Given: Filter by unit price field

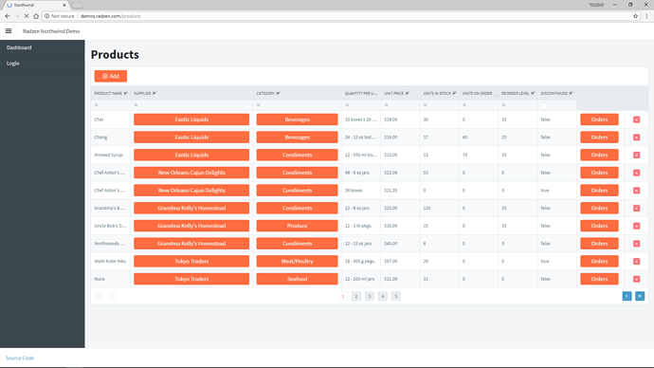Looking at the screenshot, I should 400,105.
